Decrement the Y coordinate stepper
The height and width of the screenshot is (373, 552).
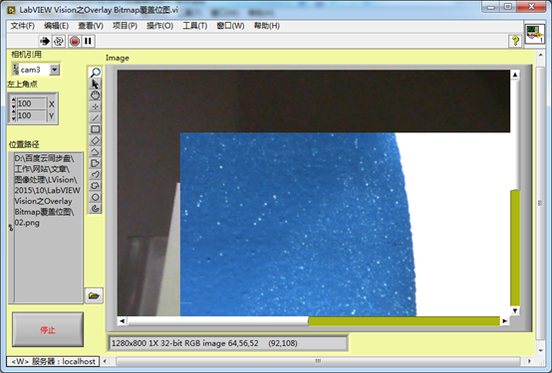[13, 118]
